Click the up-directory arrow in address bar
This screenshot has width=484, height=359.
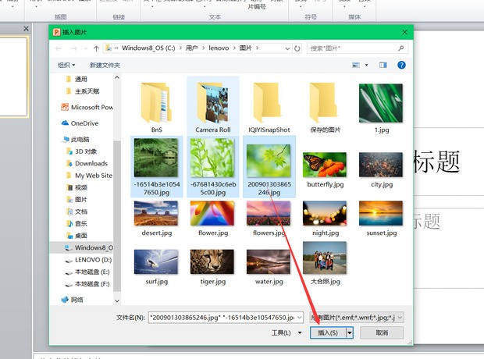(96, 48)
